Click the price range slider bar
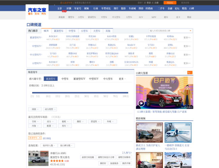This screenshot has height=168, width=219. click(x=80, y=93)
